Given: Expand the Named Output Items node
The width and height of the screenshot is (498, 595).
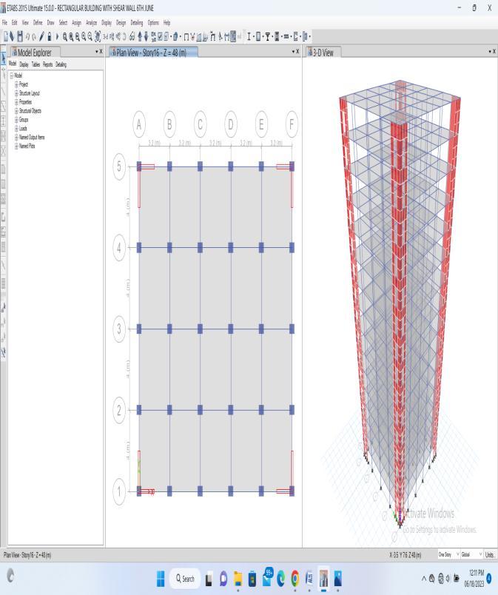Looking at the screenshot, I should pyautogui.click(x=16, y=137).
